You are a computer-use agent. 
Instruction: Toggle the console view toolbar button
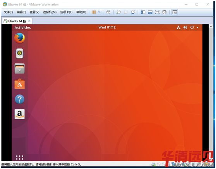click(175, 12)
